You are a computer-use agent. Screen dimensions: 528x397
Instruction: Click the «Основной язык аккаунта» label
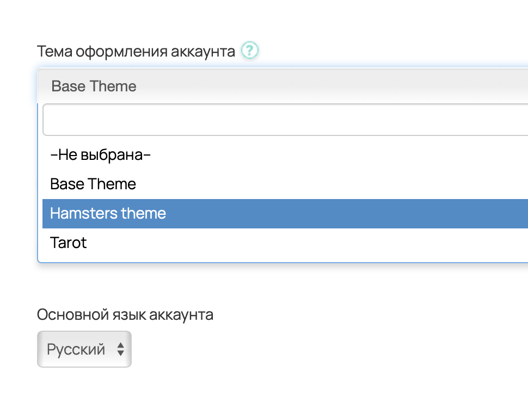click(125, 314)
